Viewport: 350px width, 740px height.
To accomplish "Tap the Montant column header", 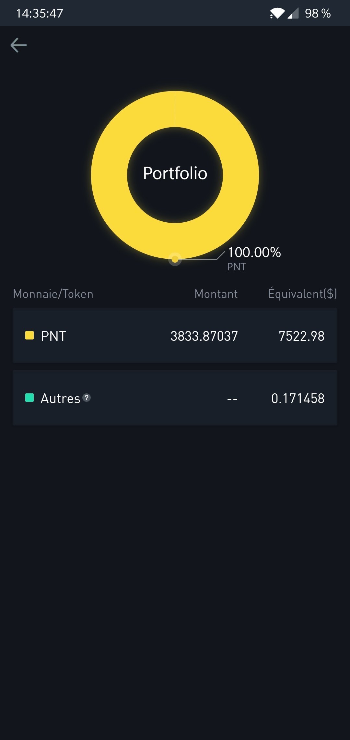I will pyautogui.click(x=216, y=294).
